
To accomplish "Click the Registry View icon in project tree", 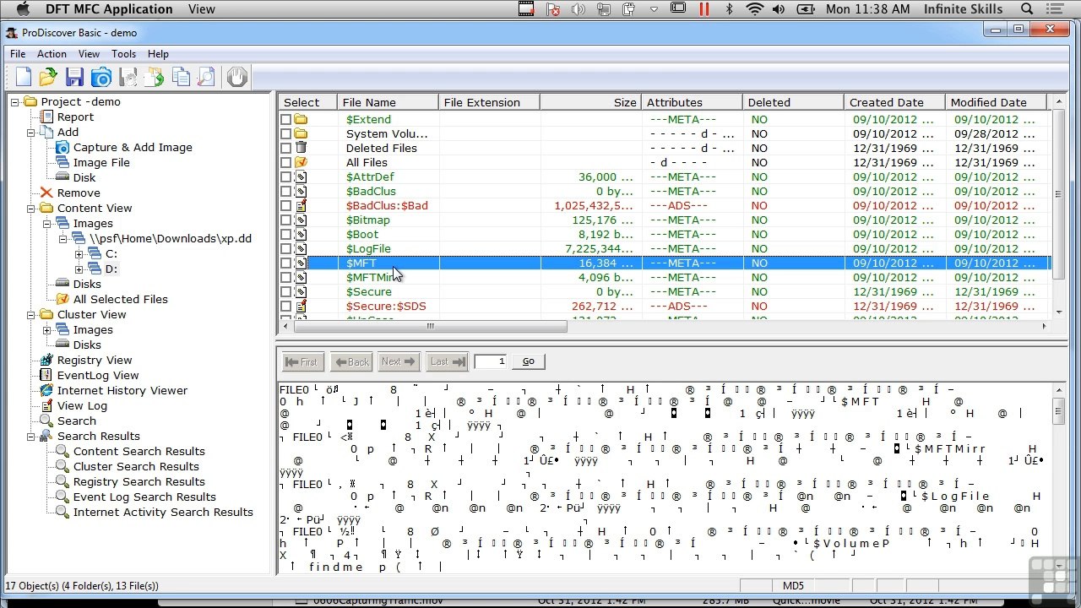I will pyautogui.click(x=47, y=360).
